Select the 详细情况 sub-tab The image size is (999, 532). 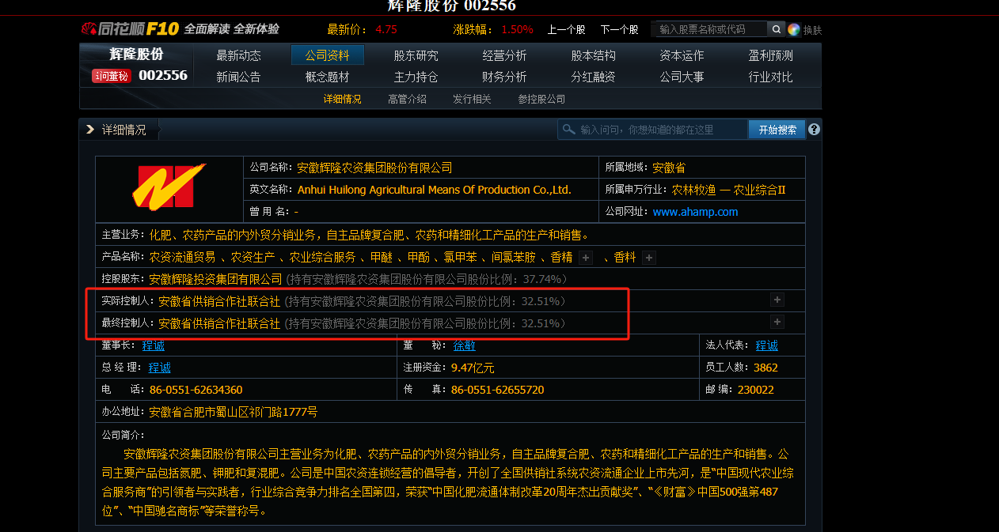(x=342, y=99)
